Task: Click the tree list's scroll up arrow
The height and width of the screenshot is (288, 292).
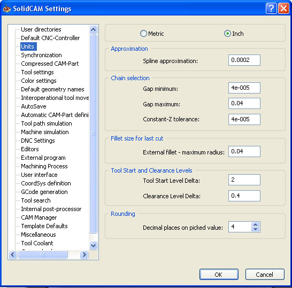Action: pyautogui.click(x=93, y=30)
